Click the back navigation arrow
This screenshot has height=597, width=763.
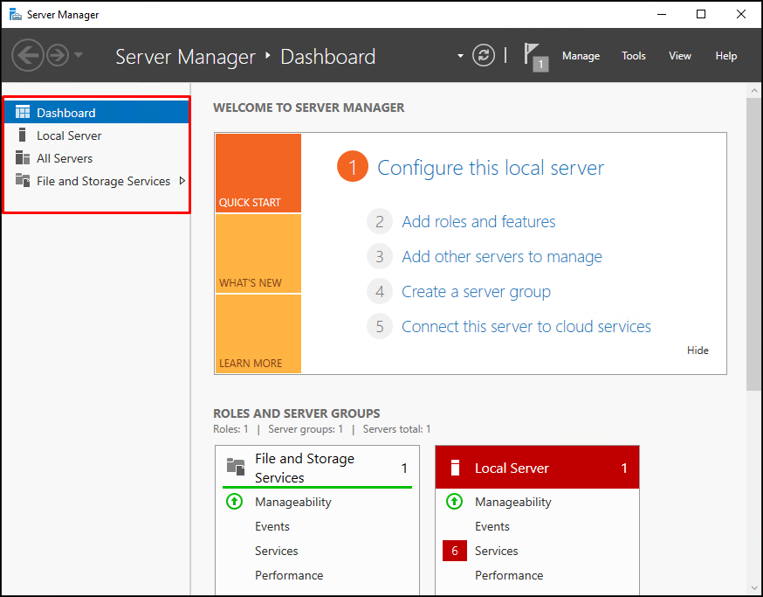point(28,56)
